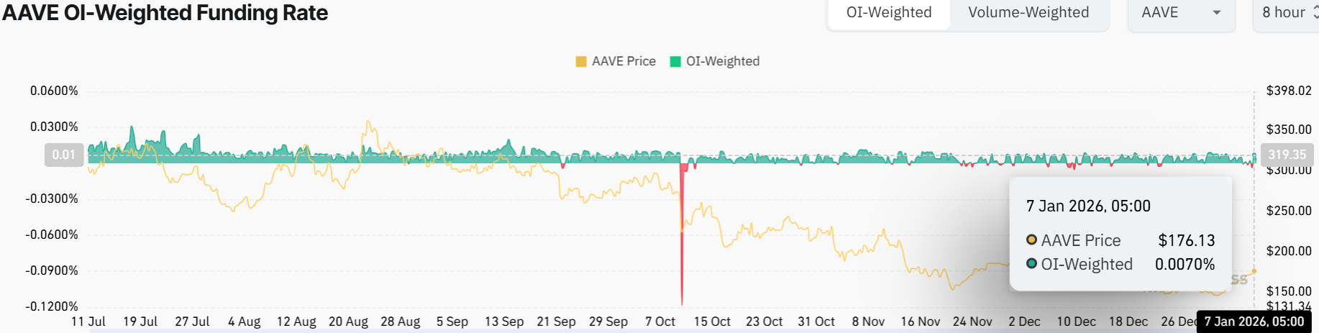
Task: Click the bottom of the red funding spike
Action: pyautogui.click(x=682, y=302)
